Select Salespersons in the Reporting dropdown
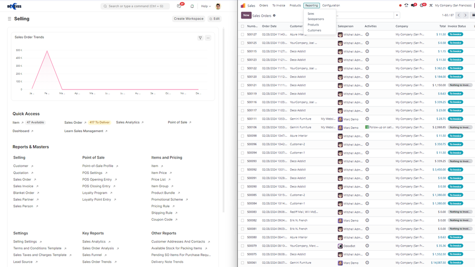The height and width of the screenshot is (267, 475). (315, 19)
